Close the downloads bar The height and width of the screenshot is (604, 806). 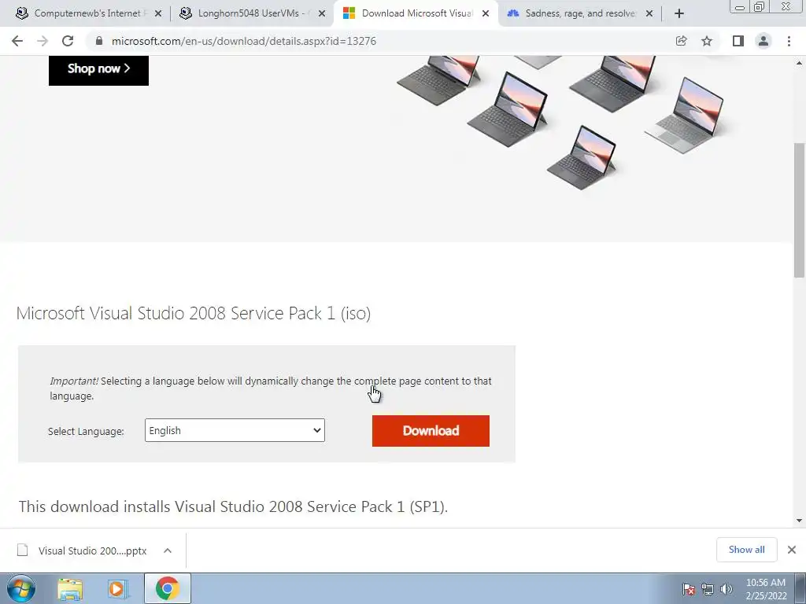click(792, 550)
